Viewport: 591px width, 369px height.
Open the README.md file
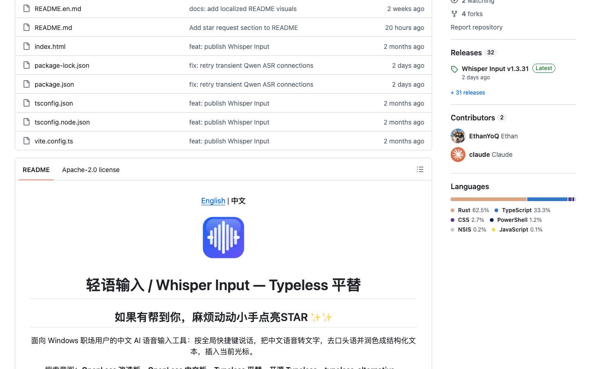tap(53, 28)
